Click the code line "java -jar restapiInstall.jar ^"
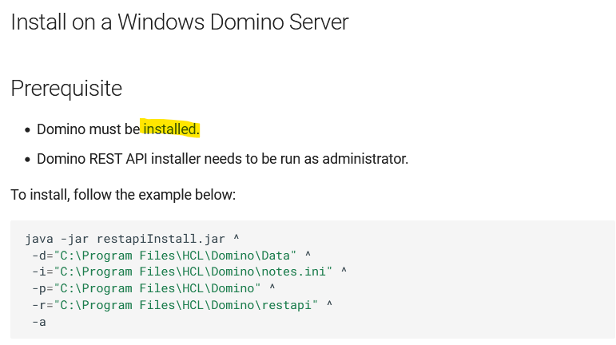 point(132,239)
